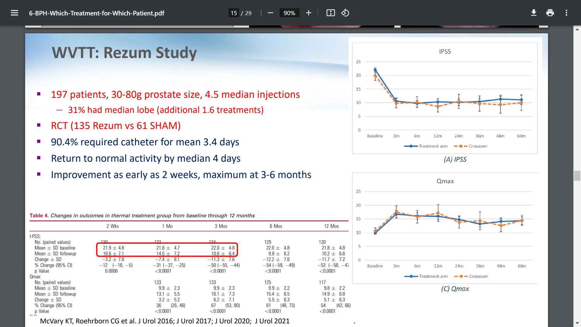
Task: Click the zoom in plus button
Action: coord(308,13)
